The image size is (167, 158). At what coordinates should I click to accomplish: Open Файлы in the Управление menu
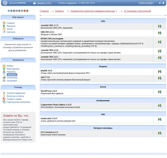10,66
